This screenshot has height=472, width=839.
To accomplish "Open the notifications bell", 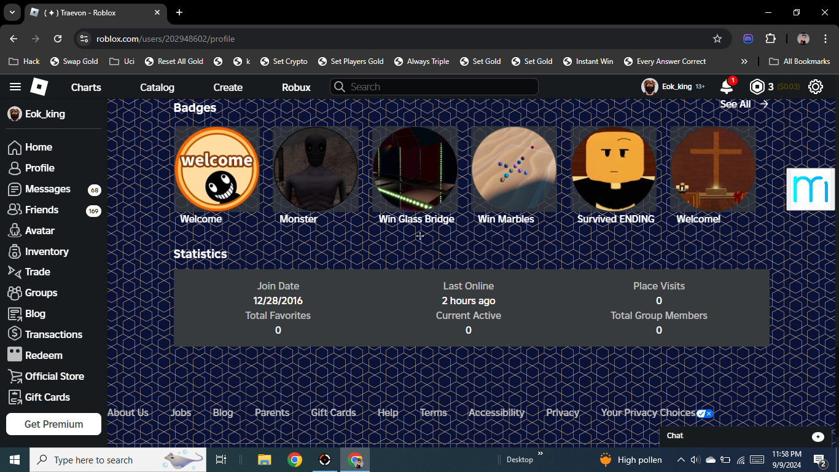I will pyautogui.click(x=727, y=87).
